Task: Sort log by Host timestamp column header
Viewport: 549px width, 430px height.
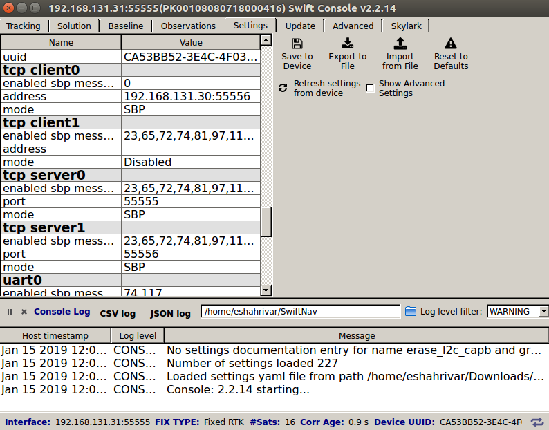Action: pyautogui.click(x=55, y=335)
